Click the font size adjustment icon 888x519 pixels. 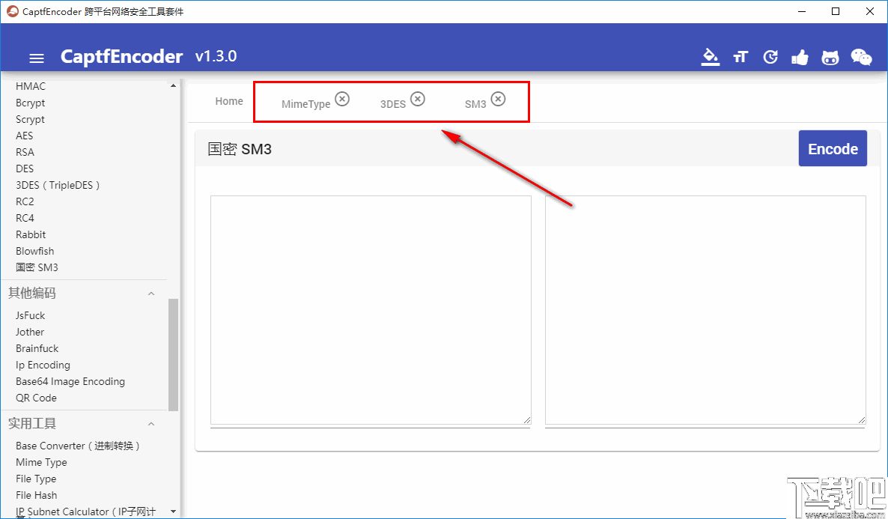(x=740, y=56)
